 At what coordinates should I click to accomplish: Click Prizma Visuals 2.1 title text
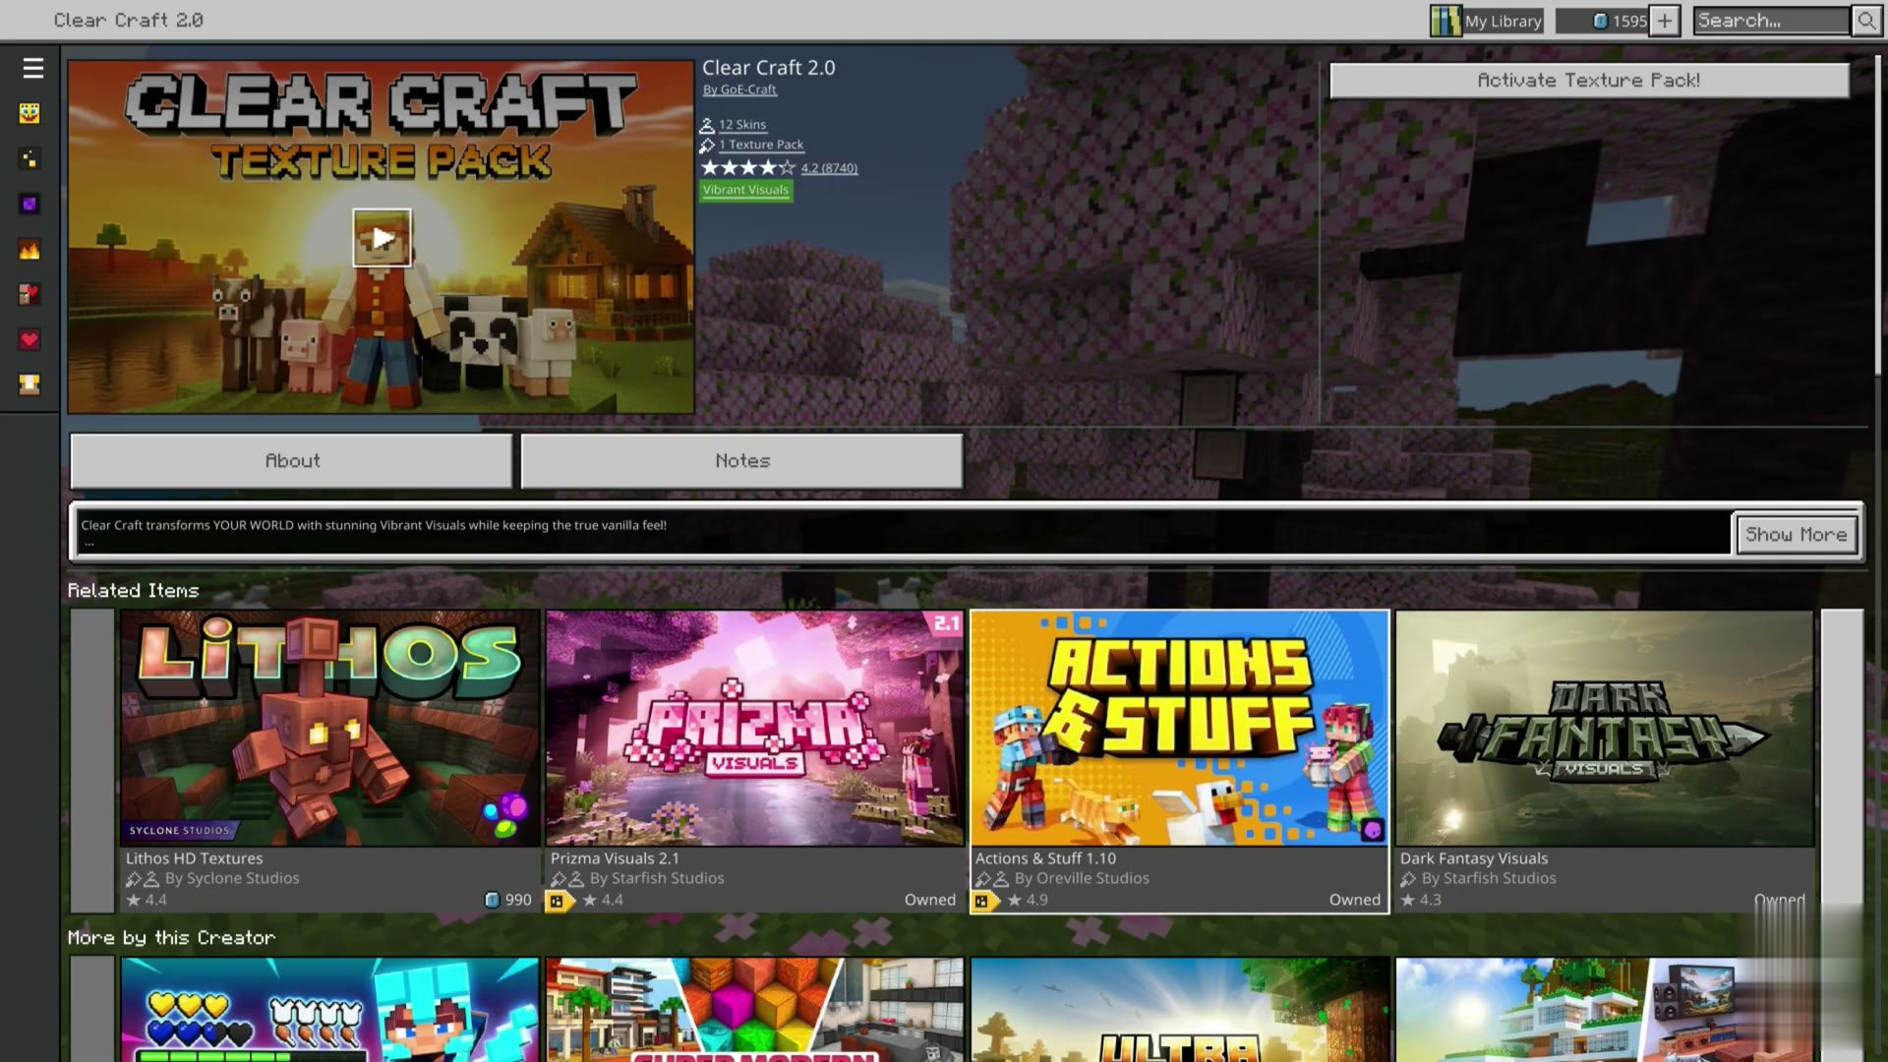coord(615,858)
